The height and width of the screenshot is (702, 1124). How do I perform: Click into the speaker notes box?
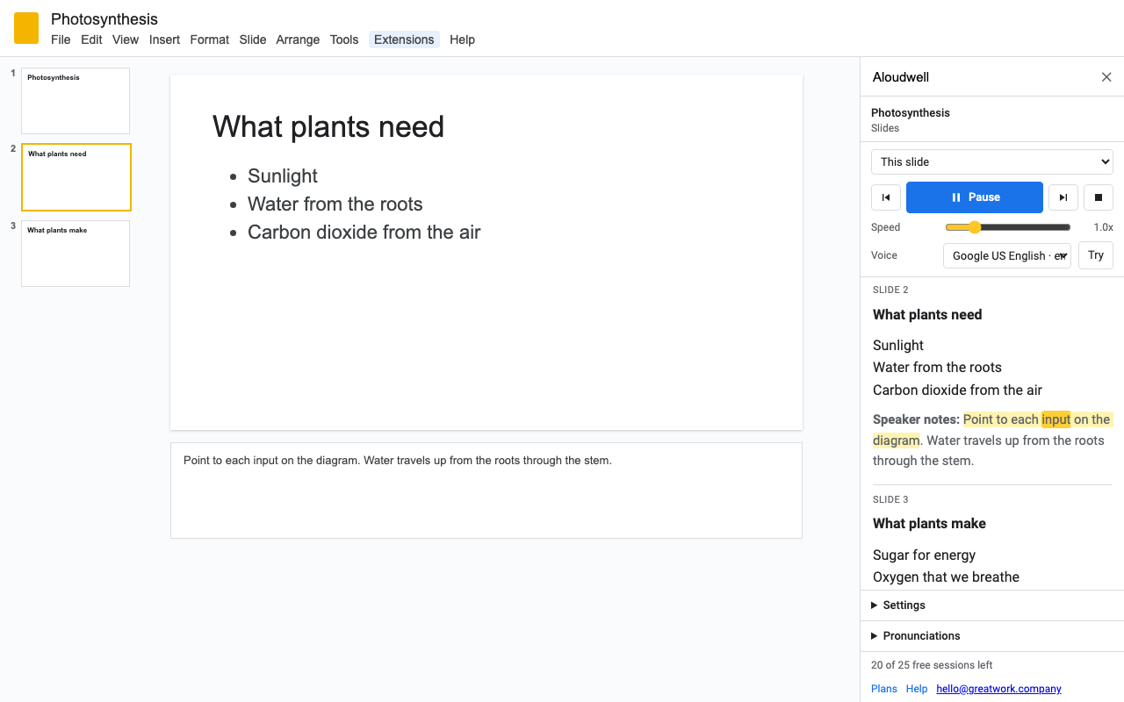coord(486,491)
